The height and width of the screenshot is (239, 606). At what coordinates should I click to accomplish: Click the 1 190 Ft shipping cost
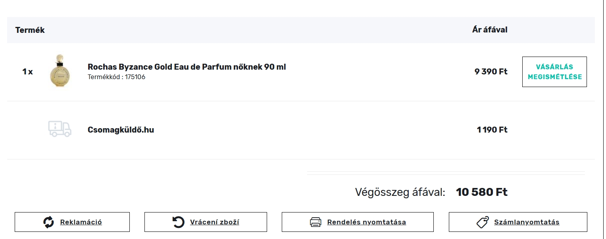point(492,130)
